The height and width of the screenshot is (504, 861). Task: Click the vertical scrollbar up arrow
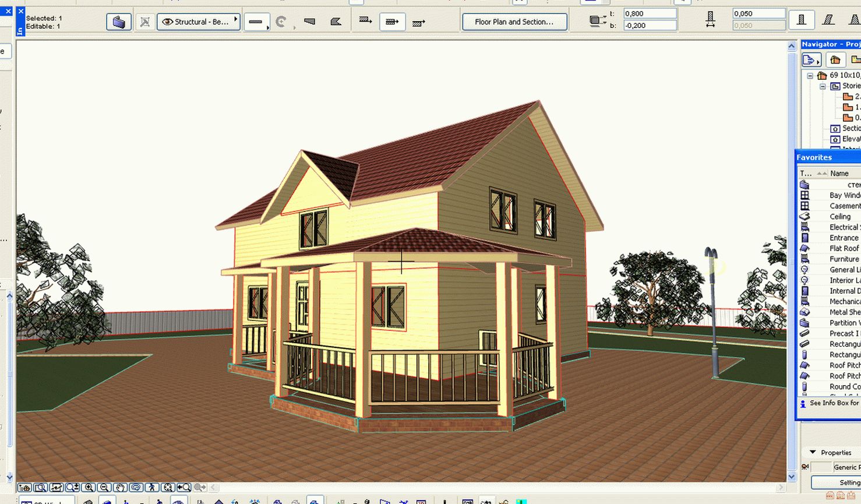792,46
